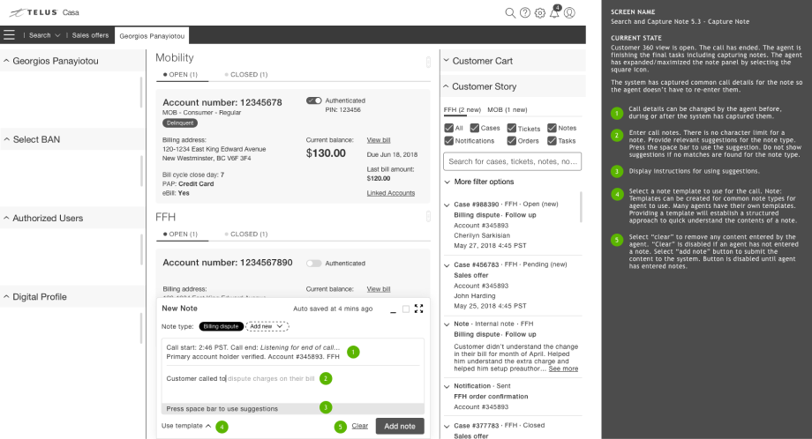Expand the Customer Cart panel
Image resolution: width=812 pixels, height=439 pixels.
pyautogui.click(x=447, y=61)
